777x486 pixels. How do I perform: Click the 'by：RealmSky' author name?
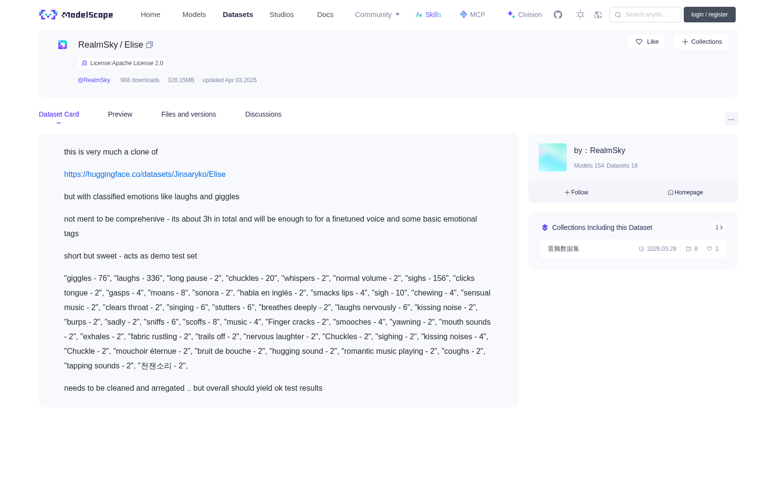point(600,151)
